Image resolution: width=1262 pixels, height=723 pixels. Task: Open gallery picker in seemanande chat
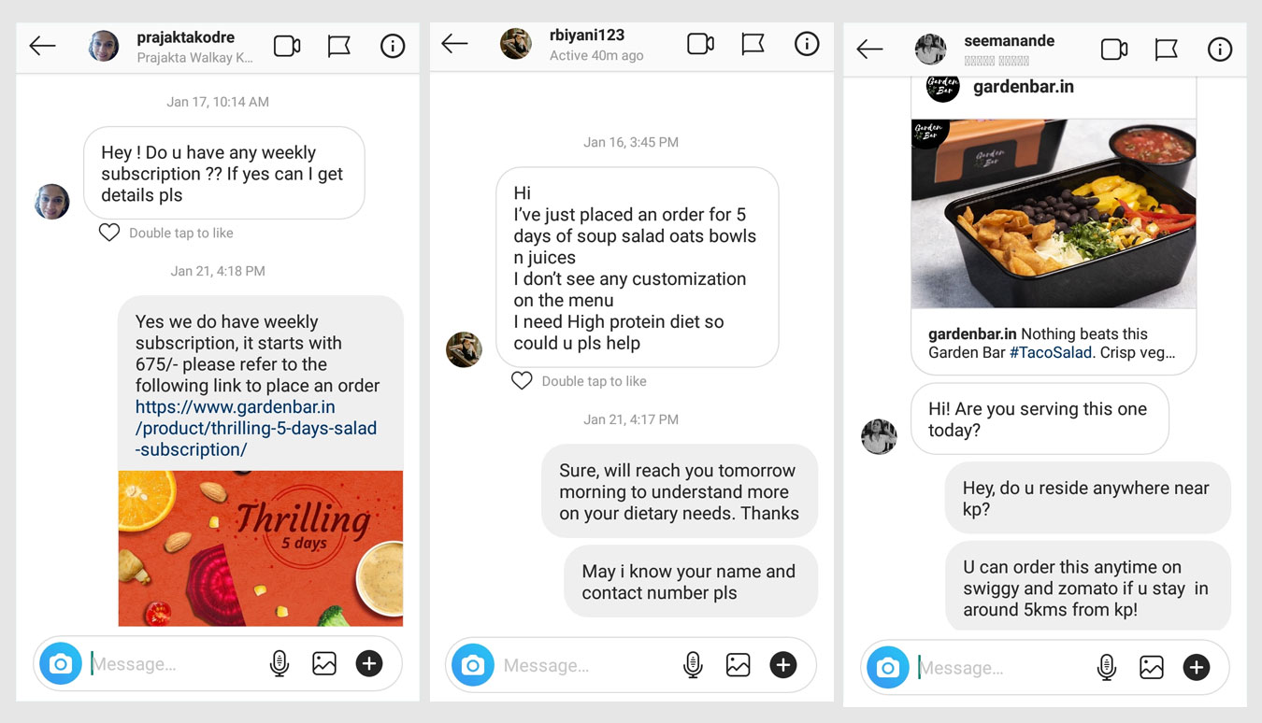(x=1152, y=667)
